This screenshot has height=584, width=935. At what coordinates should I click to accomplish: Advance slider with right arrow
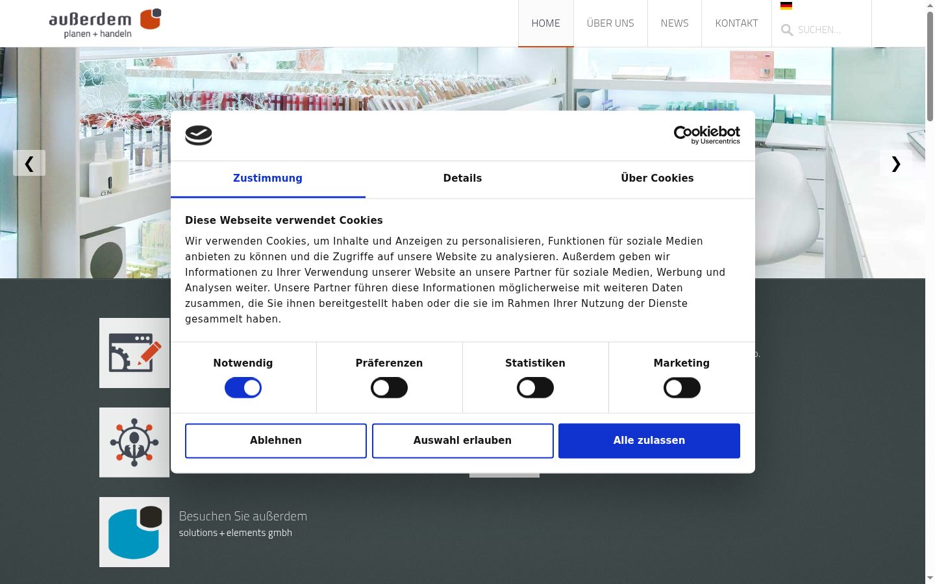(x=896, y=163)
